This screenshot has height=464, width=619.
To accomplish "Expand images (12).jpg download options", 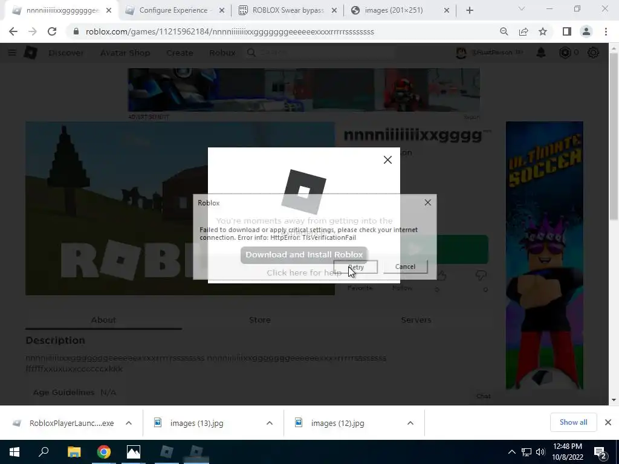I will click(410, 423).
